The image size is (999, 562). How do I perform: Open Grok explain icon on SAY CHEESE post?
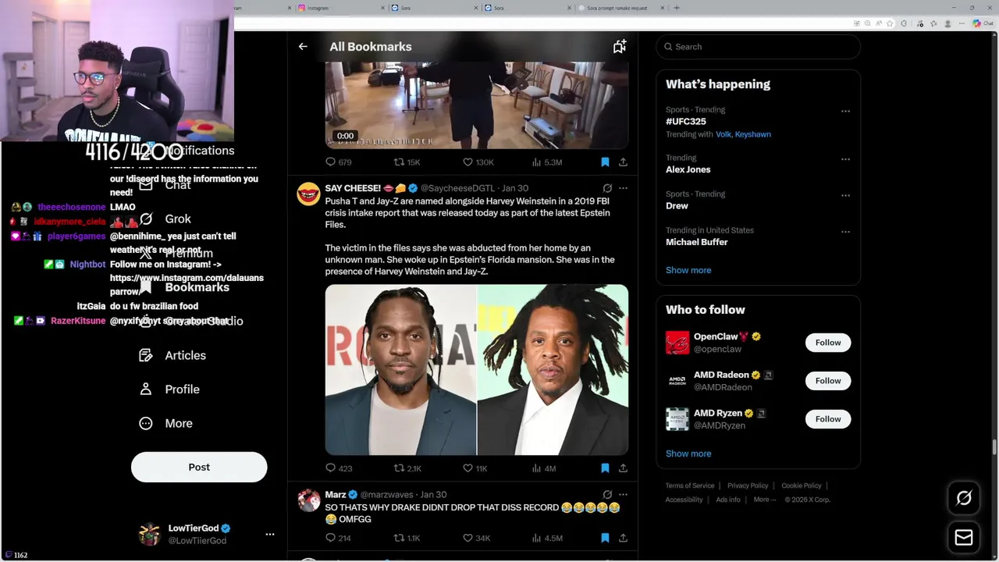tap(607, 188)
